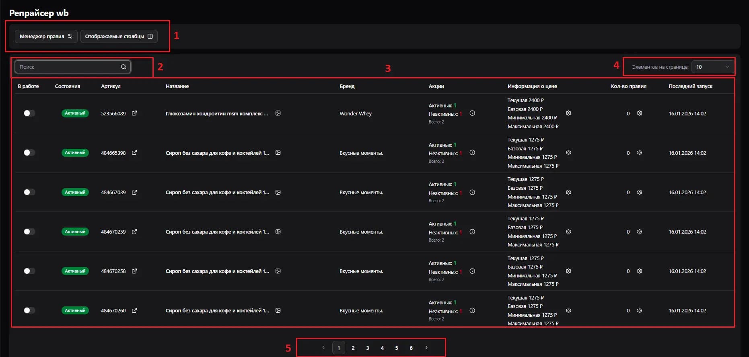Jump to page 6 in pagination
The height and width of the screenshot is (357, 749).
tap(411, 348)
